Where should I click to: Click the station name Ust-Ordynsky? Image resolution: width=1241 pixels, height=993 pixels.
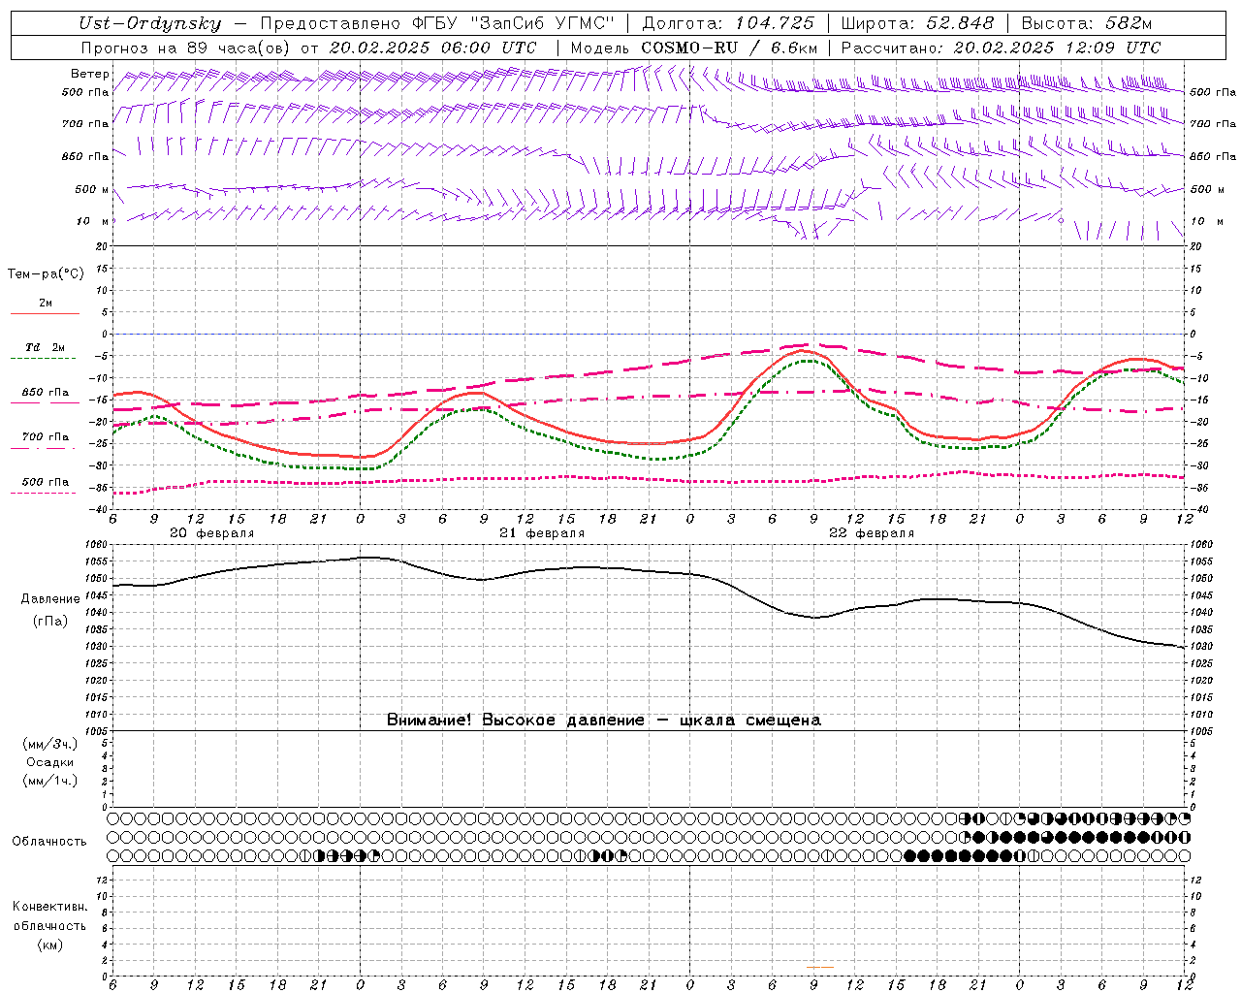click(150, 24)
